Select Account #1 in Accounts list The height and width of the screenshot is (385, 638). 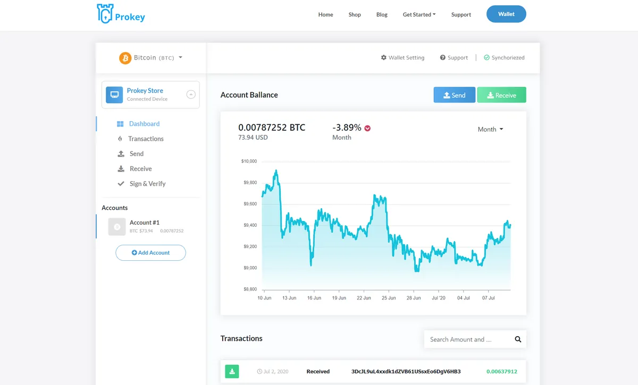144,227
